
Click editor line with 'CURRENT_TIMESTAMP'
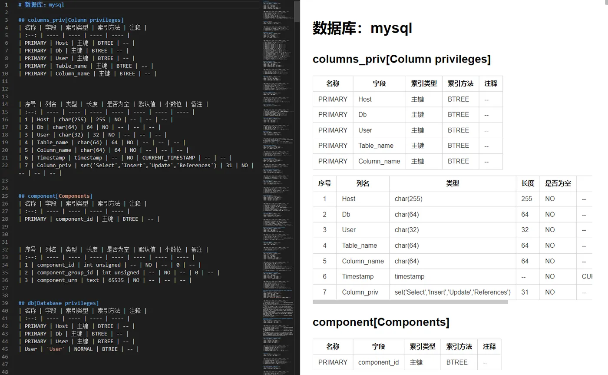tap(125, 158)
